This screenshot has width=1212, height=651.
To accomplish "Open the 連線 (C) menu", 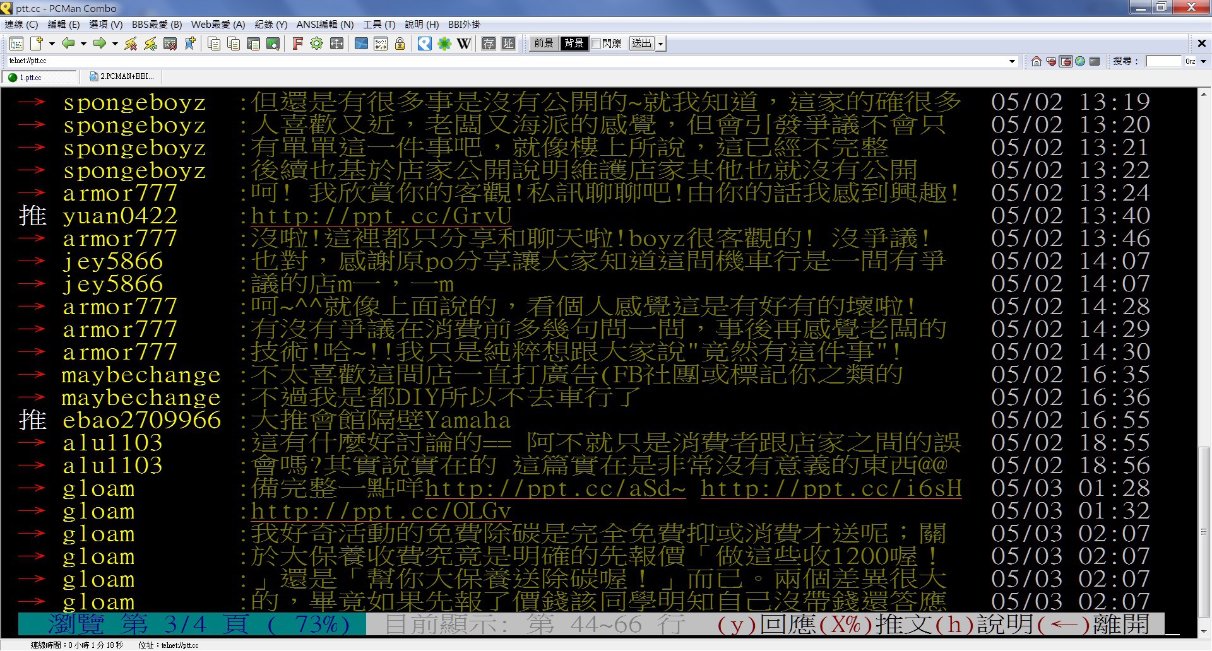I will pos(21,25).
